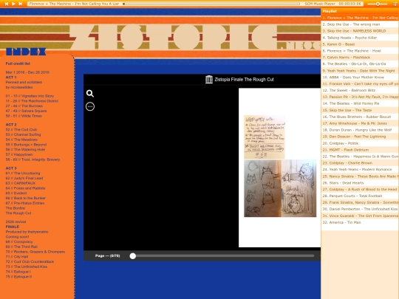The width and height of the screenshot is (399, 299).
Task: Click the INDEX heading
Action: click(x=26, y=52)
